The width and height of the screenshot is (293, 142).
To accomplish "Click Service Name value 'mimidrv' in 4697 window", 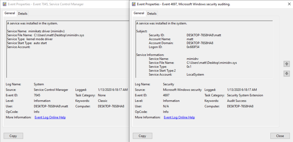I will (x=192, y=59).
